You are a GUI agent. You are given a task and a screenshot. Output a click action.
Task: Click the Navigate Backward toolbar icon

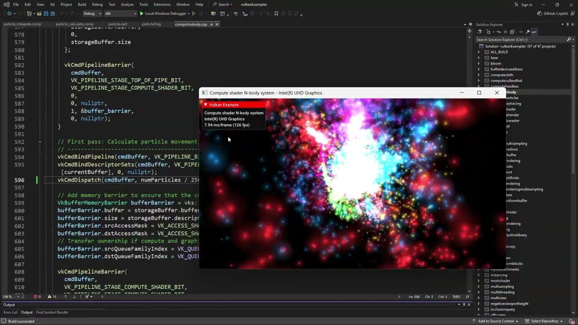9,14
